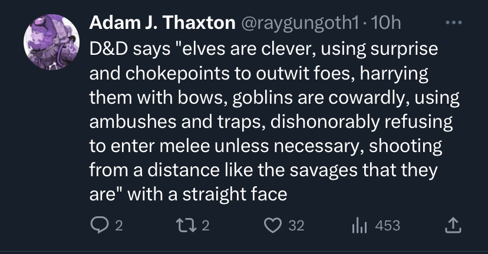Like the tweet with the heart icon
The height and width of the screenshot is (254, 488).
tap(273, 225)
